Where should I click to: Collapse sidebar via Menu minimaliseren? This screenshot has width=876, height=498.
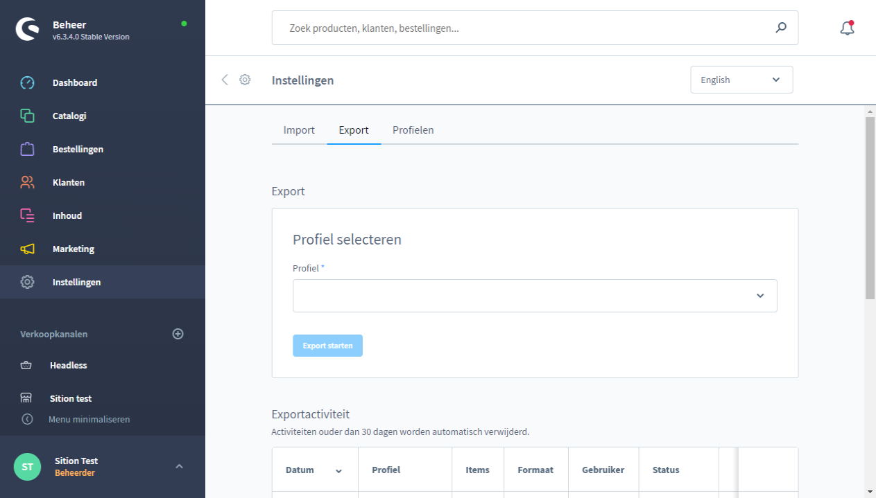point(89,419)
